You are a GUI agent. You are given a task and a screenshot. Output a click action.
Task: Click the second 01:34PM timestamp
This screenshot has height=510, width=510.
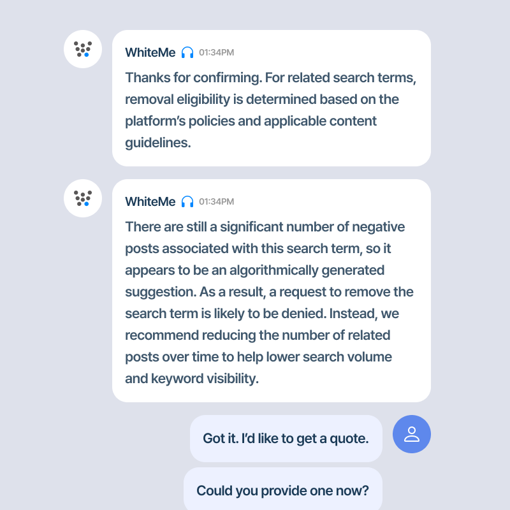point(216,201)
